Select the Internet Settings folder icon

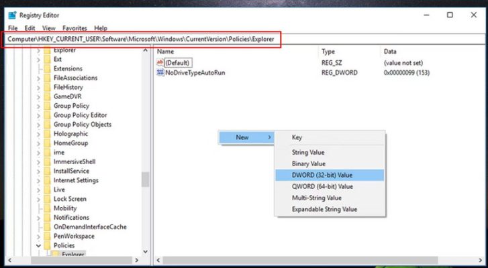(47, 180)
